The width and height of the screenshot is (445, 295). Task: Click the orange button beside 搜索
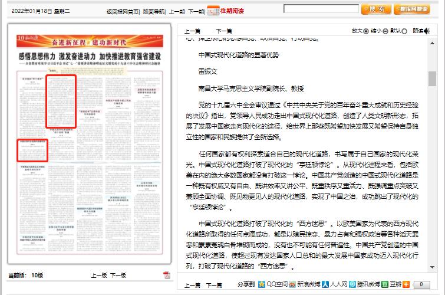tap(412, 9)
